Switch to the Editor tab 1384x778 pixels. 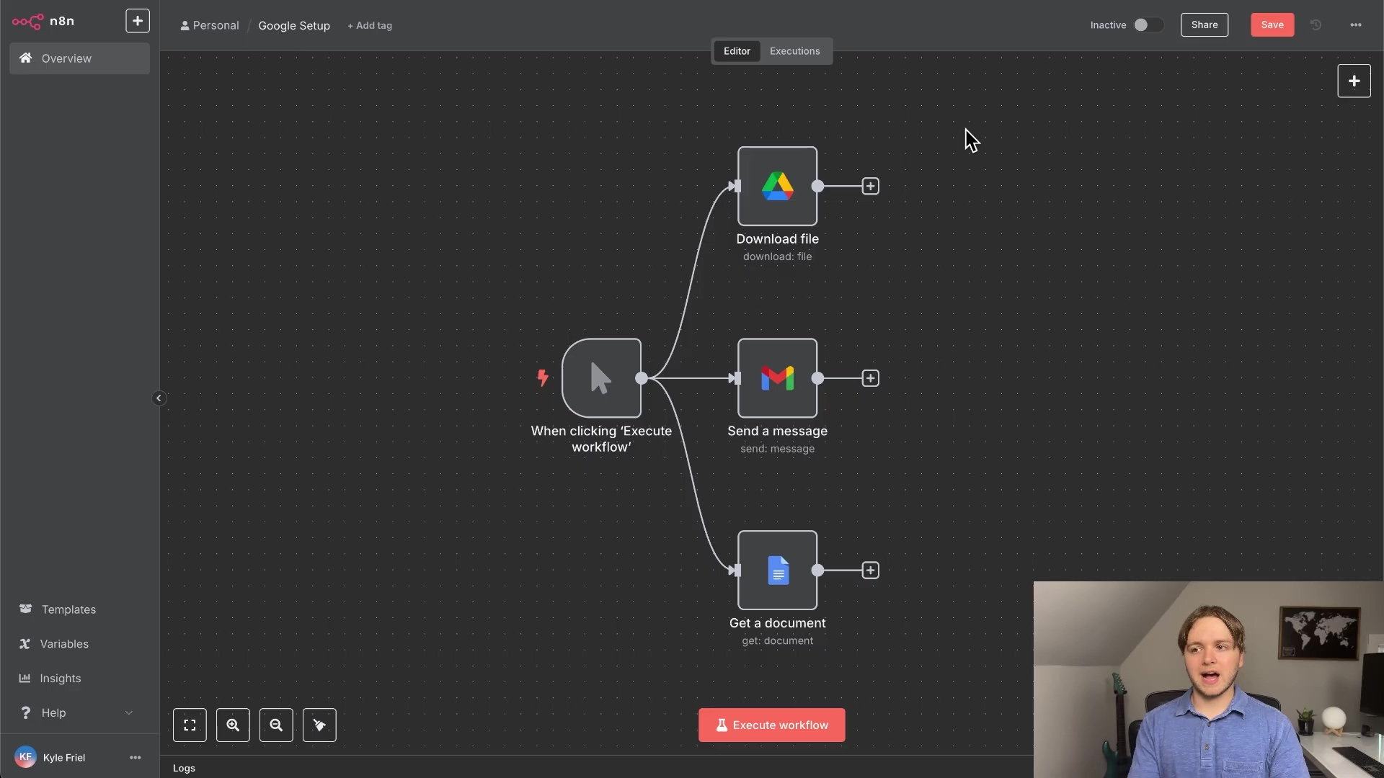[x=737, y=51]
